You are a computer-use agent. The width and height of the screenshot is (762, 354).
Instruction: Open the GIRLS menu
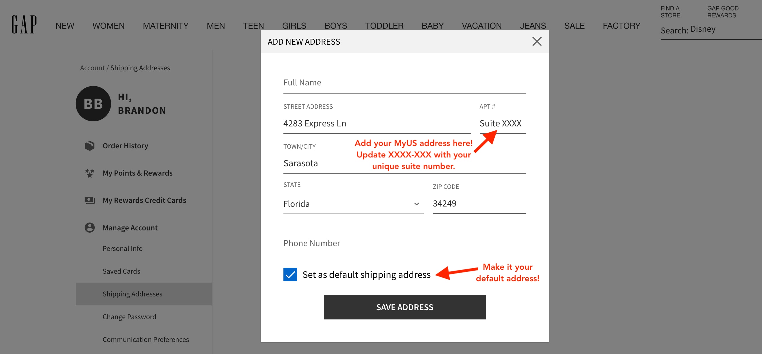[x=294, y=26]
